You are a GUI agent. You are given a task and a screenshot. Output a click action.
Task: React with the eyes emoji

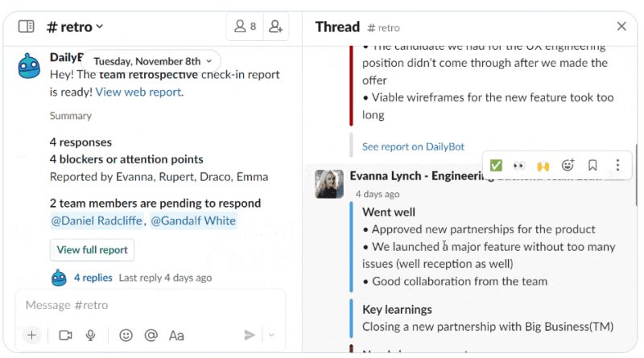click(x=519, y=166)
